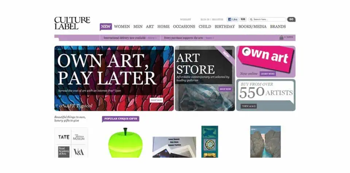Click the Royal Academy of Arts logo
The height and width of the screenshot is (173, 350).
click(x=63, y=152)
